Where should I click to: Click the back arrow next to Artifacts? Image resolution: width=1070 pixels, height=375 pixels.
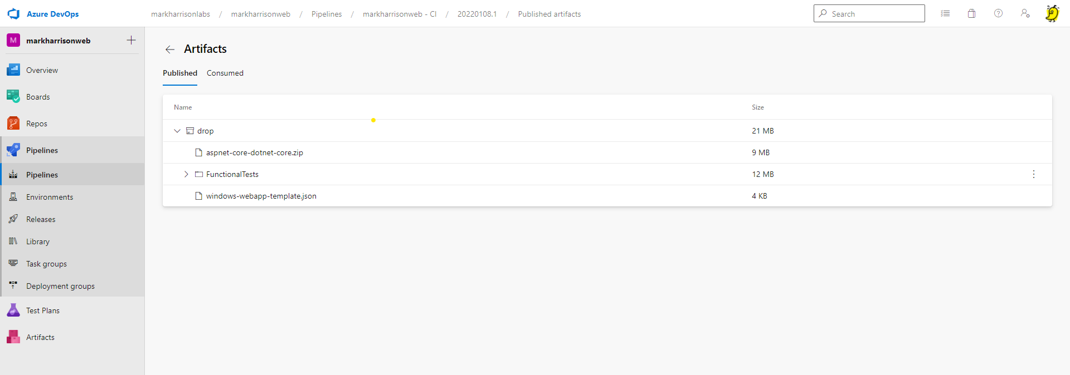[x=170, y=50]
